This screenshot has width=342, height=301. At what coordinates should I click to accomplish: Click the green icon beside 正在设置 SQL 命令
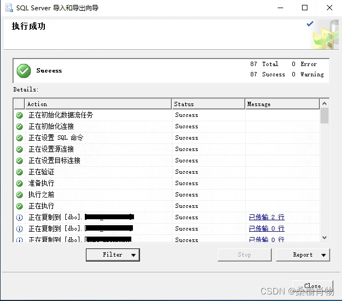click(19, 138)
